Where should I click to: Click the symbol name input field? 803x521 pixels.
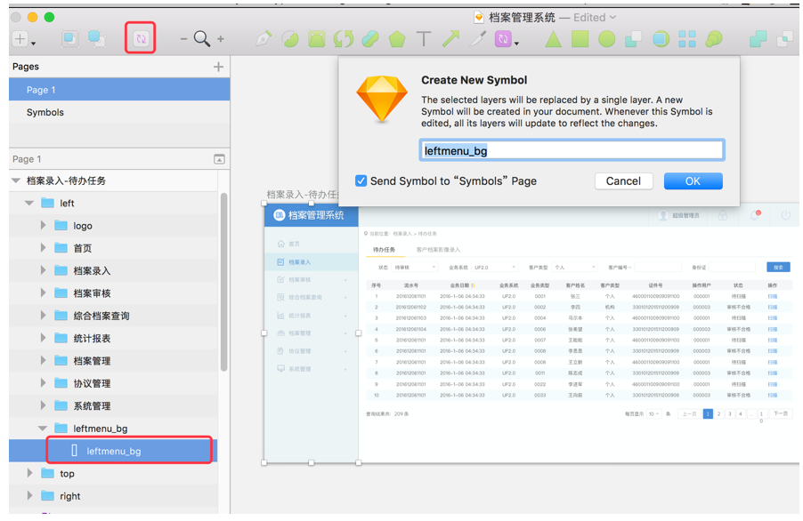[572, 150]
